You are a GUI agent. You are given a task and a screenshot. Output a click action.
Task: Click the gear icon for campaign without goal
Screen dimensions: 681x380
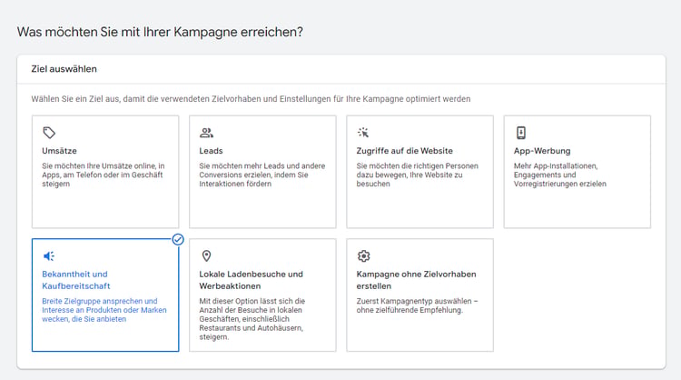click(x=363, y=256)
